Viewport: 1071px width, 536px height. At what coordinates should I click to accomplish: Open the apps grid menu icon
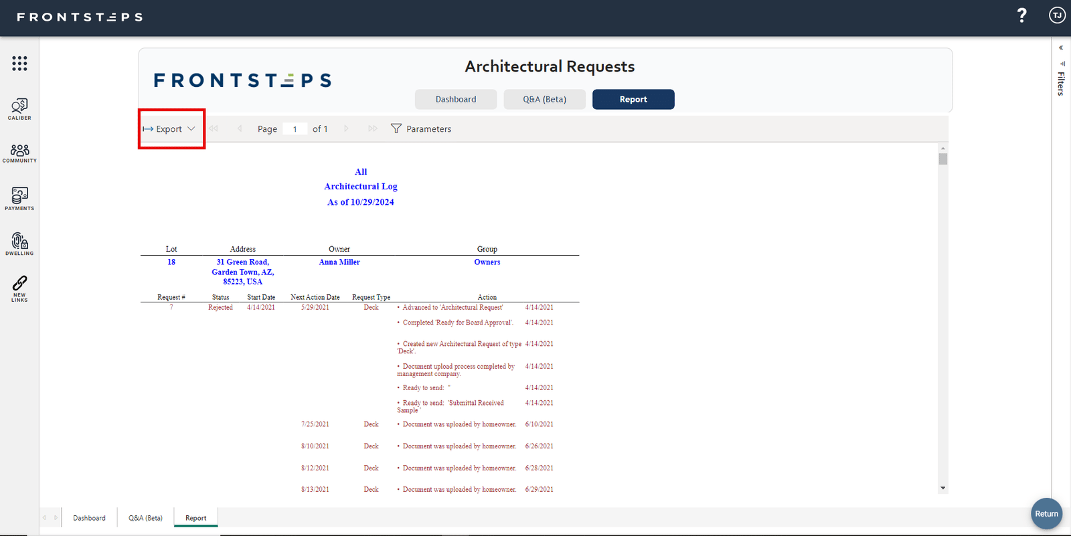click(x=19, y=64)
